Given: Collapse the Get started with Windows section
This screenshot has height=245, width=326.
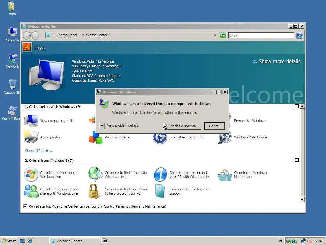Looking at the screenshot, I should [x=297, y=106].
